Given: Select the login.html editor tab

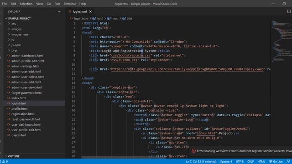Looking at the screenshot, I should (80, 11).
